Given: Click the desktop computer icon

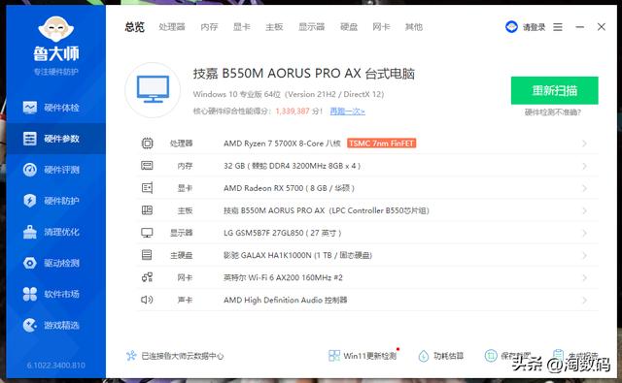Looking at the screenshot, I should (153, 90).
